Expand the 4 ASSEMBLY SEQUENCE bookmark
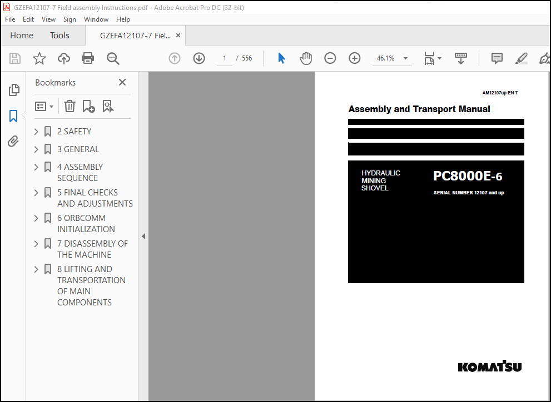The image size is (551, 402). pos(36,167)
